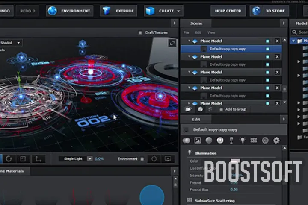The height and width of the screenshot is (205, 308).
Task: Click the new folder icon in Scene panel
Action: 188,109
